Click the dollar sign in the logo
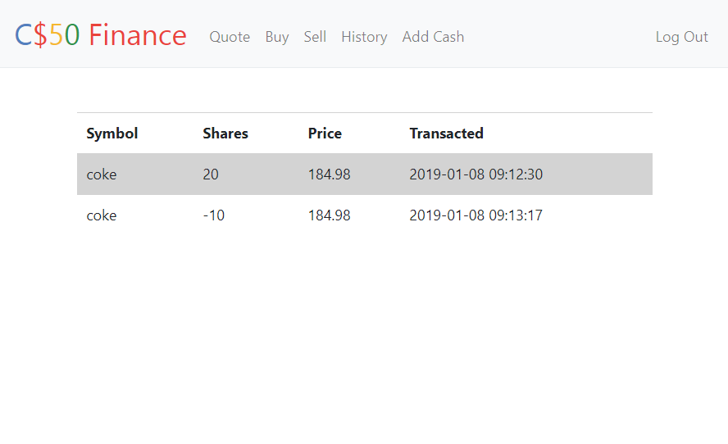728x444 pixels. [40, 34]
